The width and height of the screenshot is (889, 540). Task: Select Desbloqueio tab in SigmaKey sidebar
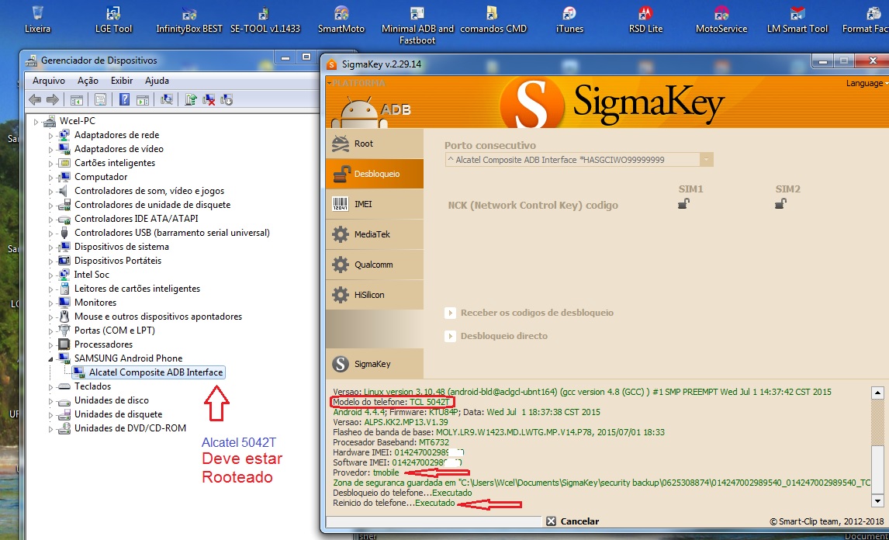coord(374,174)
